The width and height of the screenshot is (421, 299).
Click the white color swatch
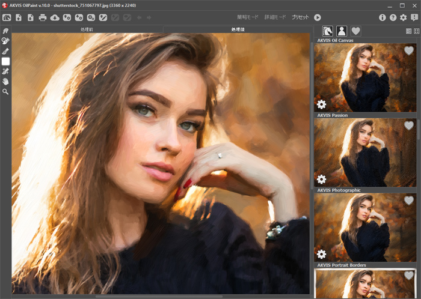point(5,61)
